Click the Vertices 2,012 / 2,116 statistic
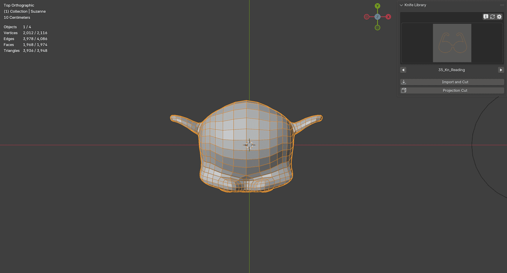The image size is (507, 273). pos(25,33)
